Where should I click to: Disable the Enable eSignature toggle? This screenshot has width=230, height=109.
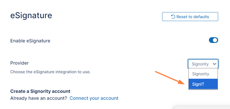214,40
